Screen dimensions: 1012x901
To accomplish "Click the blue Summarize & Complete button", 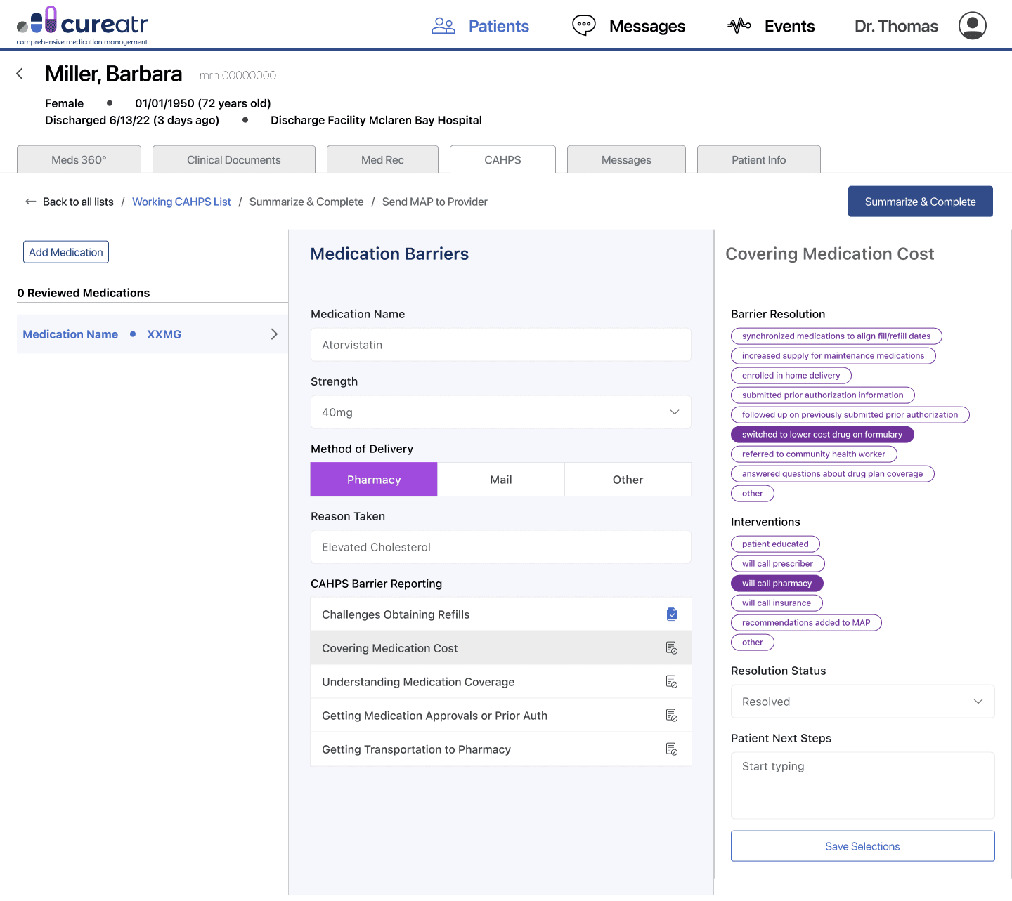I will pyautogui.click(x=921, y=202).
